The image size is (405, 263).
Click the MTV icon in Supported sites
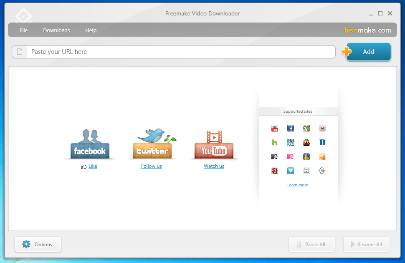pos(274,157)
